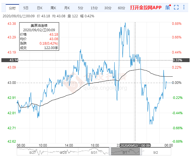Image resolution: width=191 pixels, height=156 pixels.
Task: Show the 月K monthly chart
Action: tap(67, 8)
